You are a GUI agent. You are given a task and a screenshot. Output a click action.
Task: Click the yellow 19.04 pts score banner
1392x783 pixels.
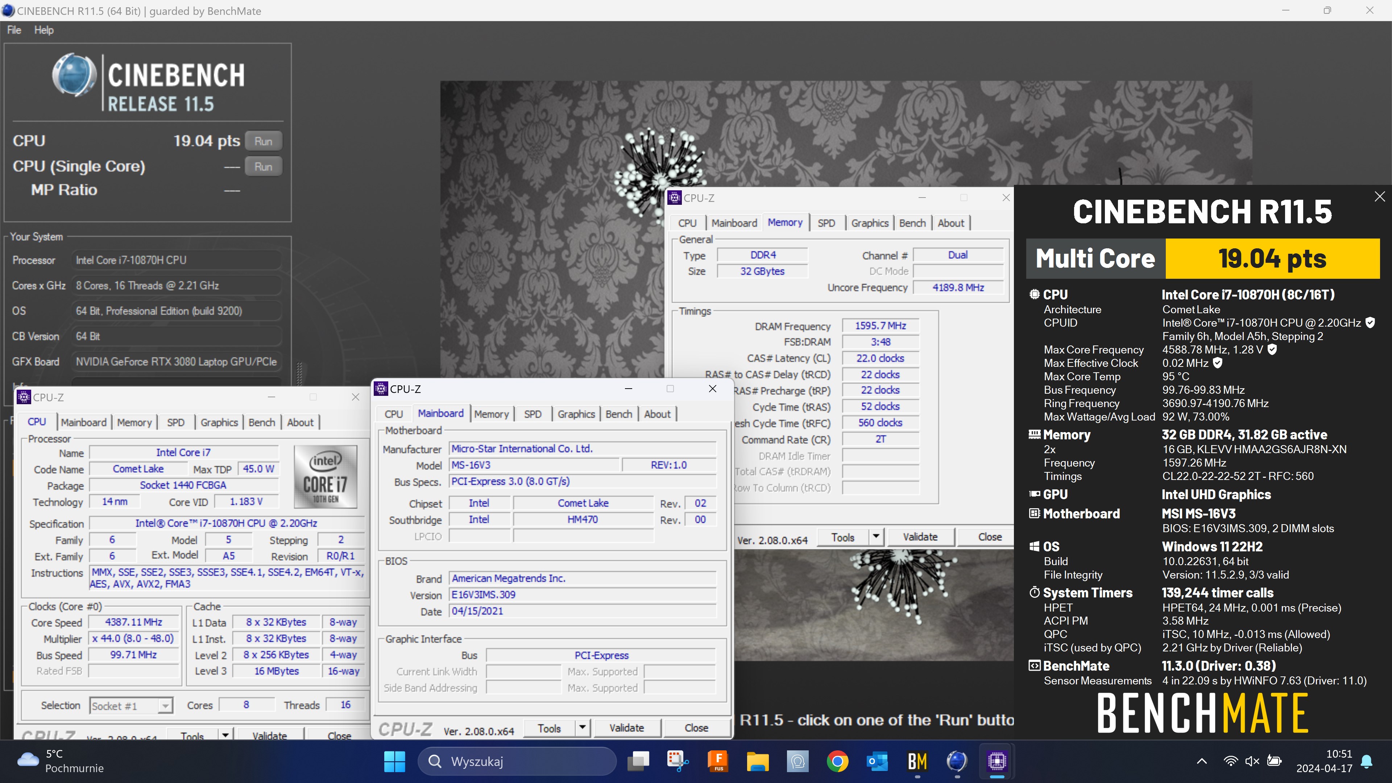coord(1272,258)
